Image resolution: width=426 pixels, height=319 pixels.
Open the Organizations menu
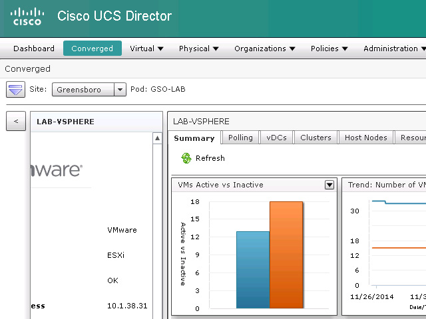pos(264,49)
